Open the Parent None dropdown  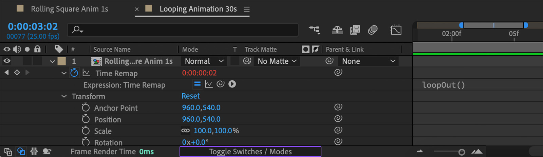(368, 61)
